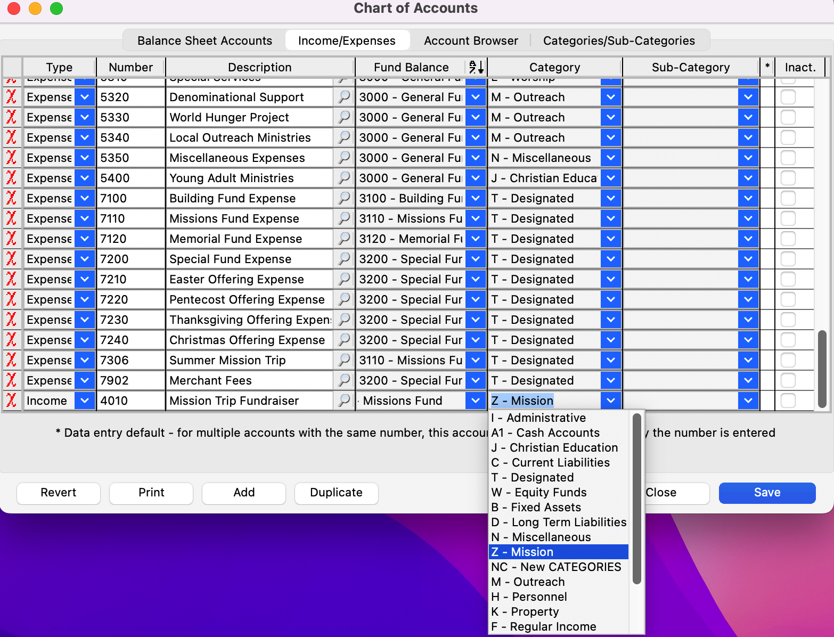
Task: Click the sort icon in Fund Balance header
Action: click(x=476, y=67)
